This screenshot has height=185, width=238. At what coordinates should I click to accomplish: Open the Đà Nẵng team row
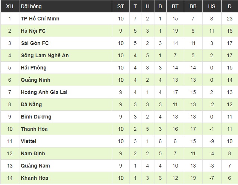tap(31, 104)
